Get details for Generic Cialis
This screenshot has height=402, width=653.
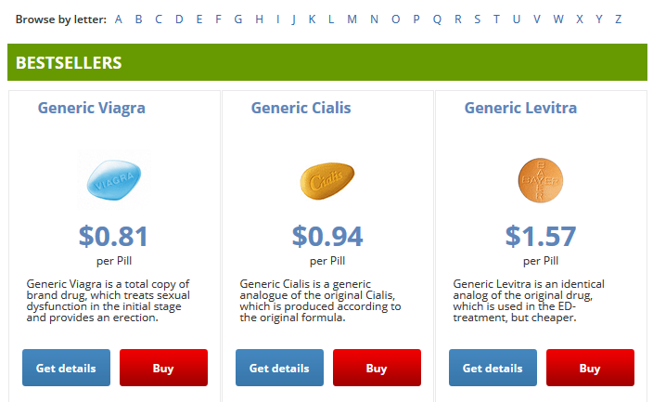pos(279,368)
